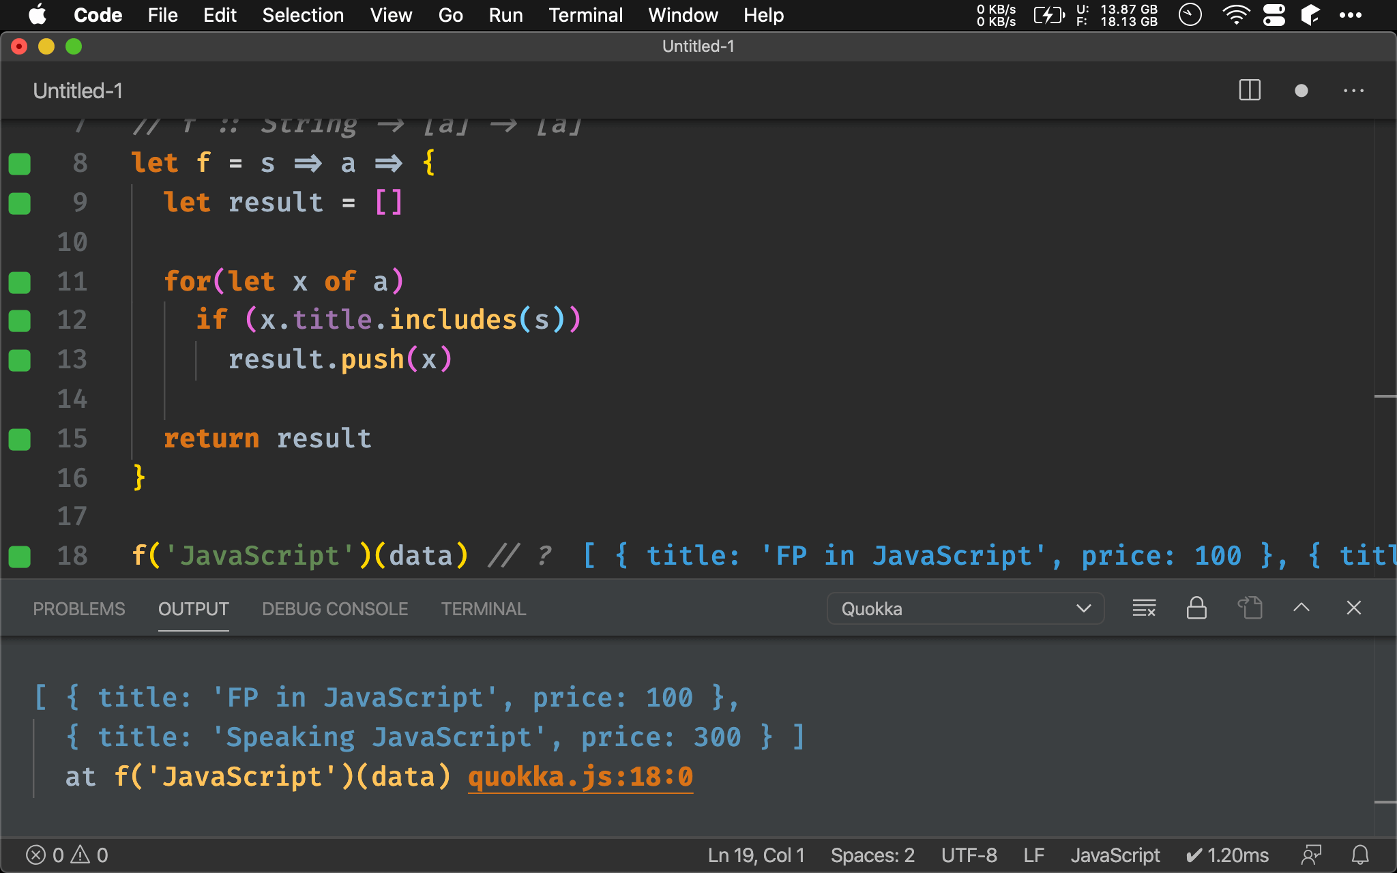Close the bottom output panel
This screenshot has height=873, width=1397.
click(x=1354, y=608)
